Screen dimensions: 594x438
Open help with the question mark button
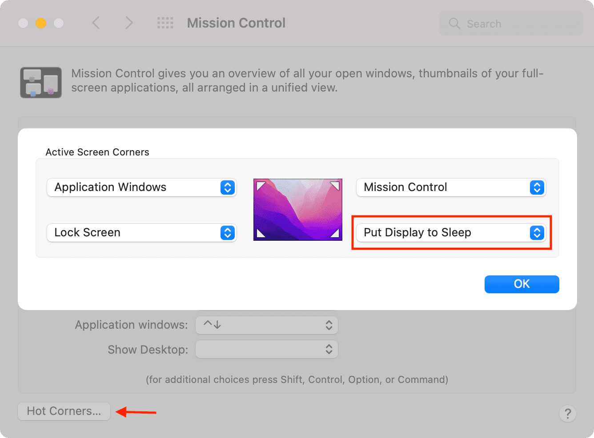pyautogui.click(x=568, y=414)
